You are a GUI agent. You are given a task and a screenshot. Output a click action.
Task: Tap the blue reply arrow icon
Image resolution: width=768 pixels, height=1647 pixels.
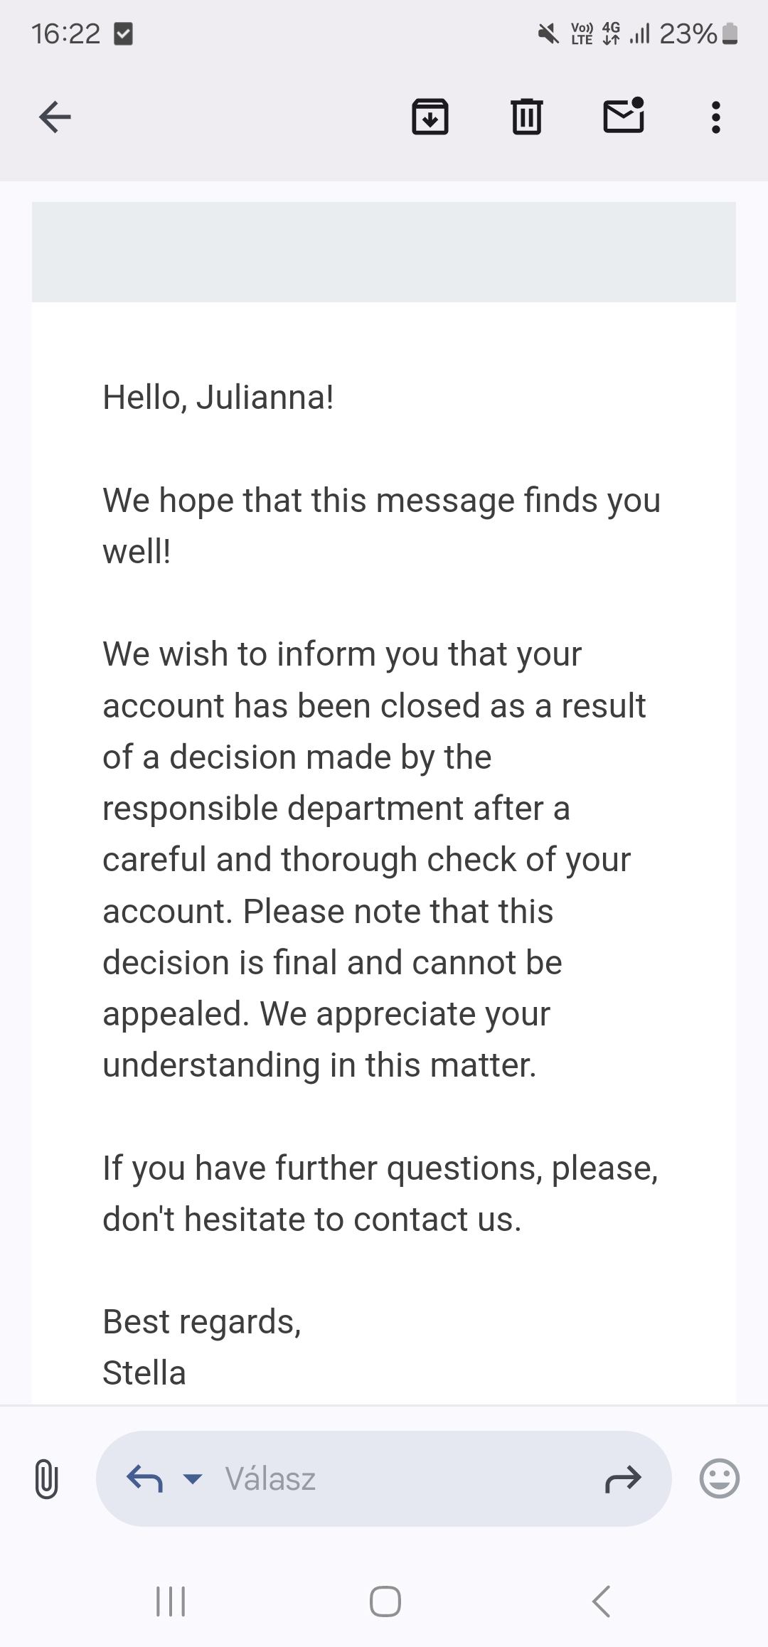point(144,1478)
